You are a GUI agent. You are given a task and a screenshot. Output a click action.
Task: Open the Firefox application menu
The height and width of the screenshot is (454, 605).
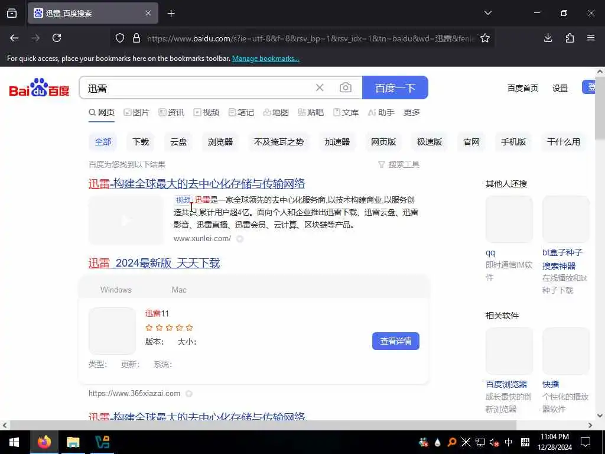(x=591, y=38)
